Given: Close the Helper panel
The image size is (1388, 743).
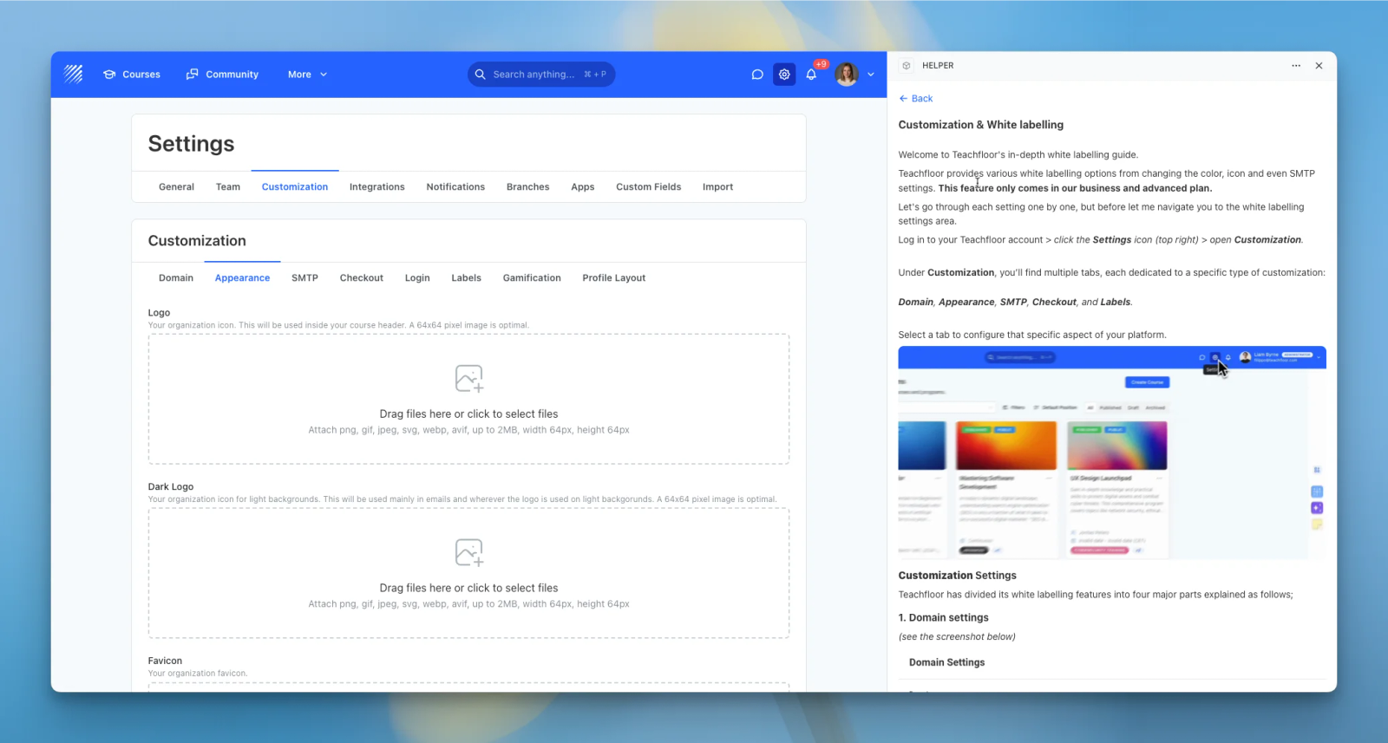Looking at the screenshot, I should [1319, 66].
